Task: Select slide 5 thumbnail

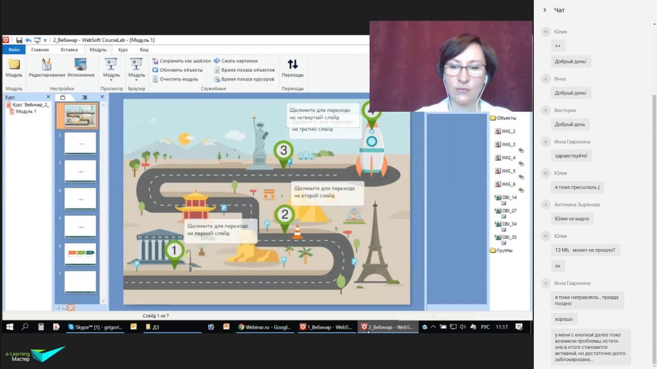Action: [x=81, y=227]
